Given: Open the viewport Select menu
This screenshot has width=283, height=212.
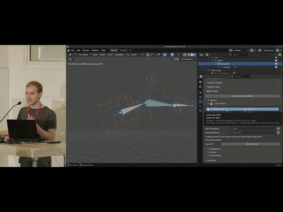Looking at the screenshot, I should click(x=103, y=55).
